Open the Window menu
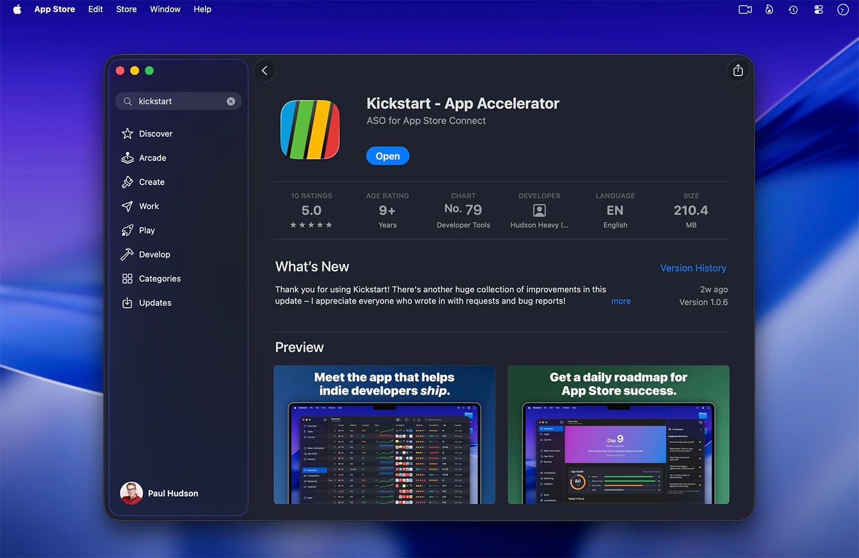The image size is (859, 558). (166, 9)
